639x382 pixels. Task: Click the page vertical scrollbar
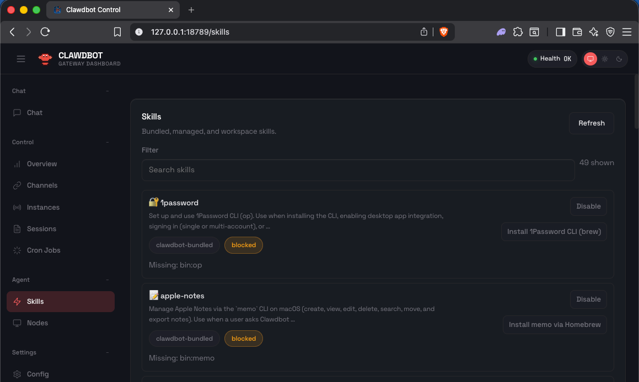(x=636, y=102)
